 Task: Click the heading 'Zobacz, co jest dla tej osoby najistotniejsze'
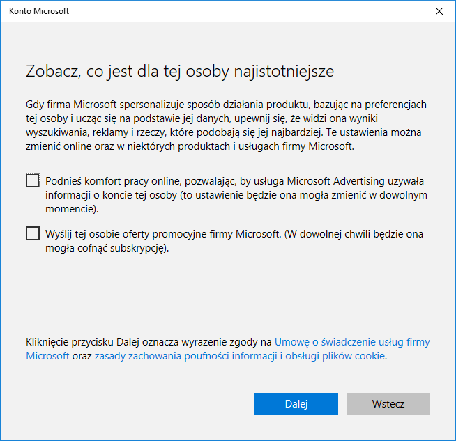tap(180, 71)
